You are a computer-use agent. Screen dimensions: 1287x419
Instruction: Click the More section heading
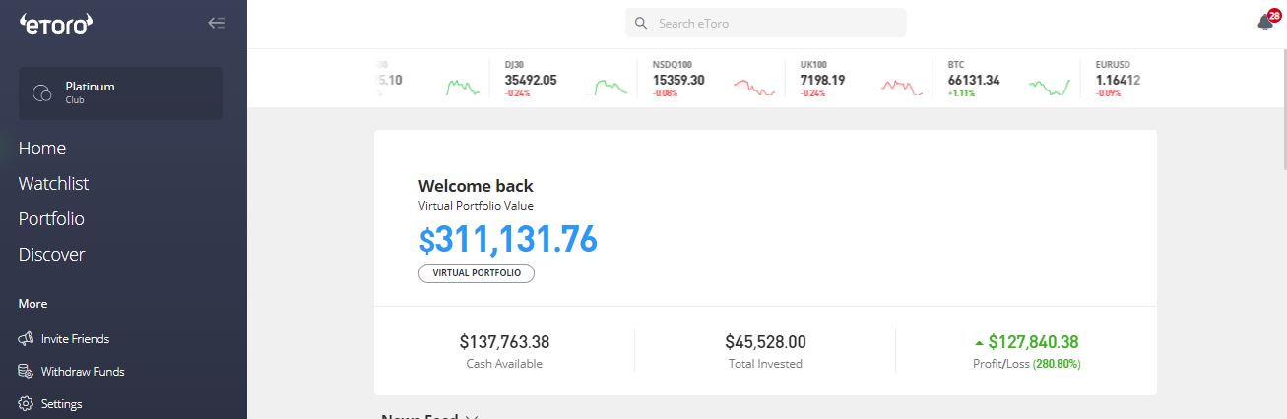coord(32,304)
